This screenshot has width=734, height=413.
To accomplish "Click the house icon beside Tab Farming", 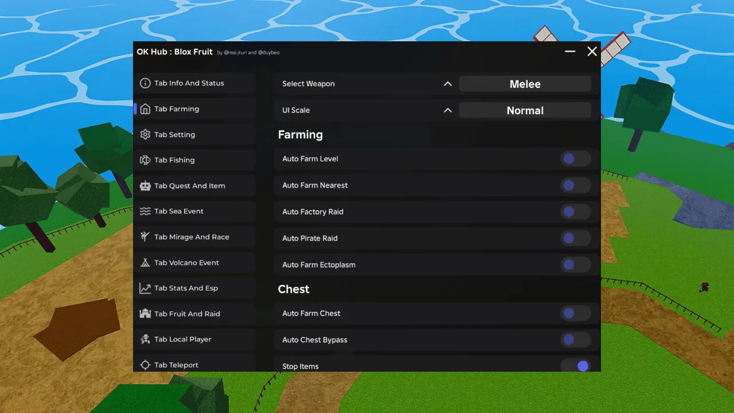I will click(x=145, y=109).
